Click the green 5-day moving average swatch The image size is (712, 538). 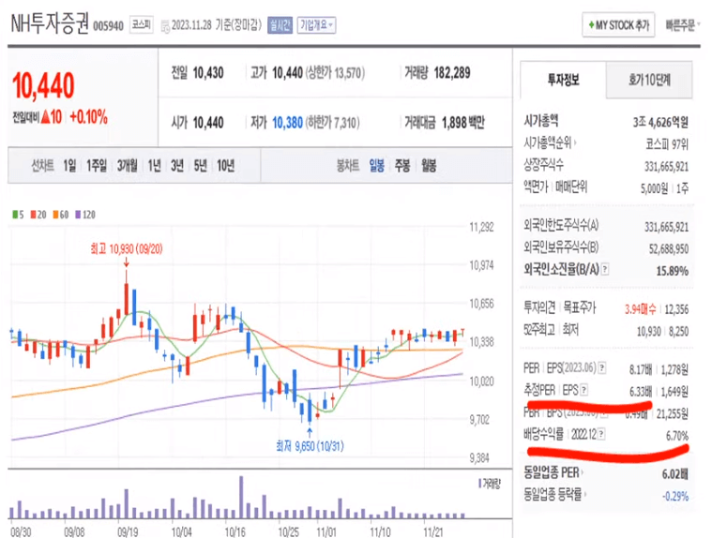point(15,215)
